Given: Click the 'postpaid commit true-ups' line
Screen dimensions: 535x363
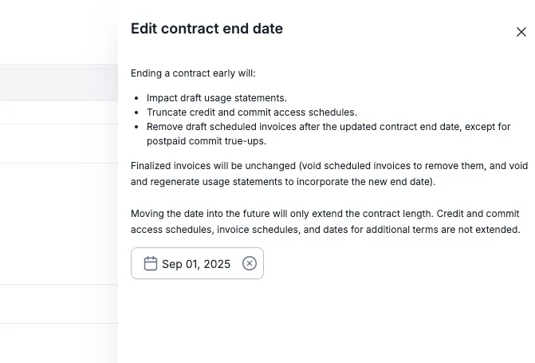Looking at the screenshot, I should click(206, 141).
